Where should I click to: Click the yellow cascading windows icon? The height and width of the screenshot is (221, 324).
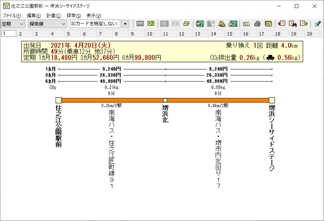[x=186, y=24]
